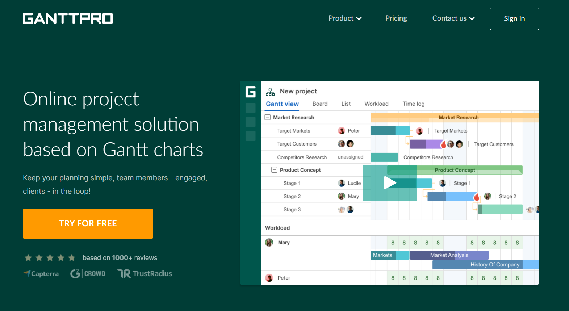Click the assignee avatars in Target Customers row

[346, 144]
